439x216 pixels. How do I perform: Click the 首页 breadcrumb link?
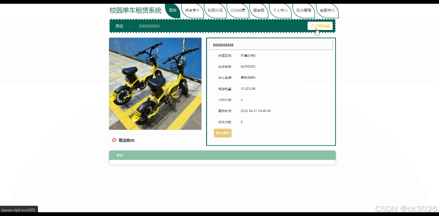tap(119, 26)
